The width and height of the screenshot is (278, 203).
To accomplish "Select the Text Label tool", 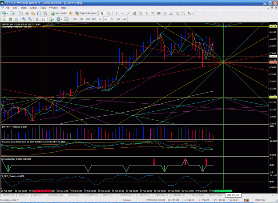I will [x=153, y=13].
